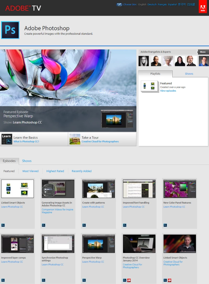The height and width of the screenshot is (284, 209).
Task: Open What is Photoshop CC? link
Action: [26, 141]
